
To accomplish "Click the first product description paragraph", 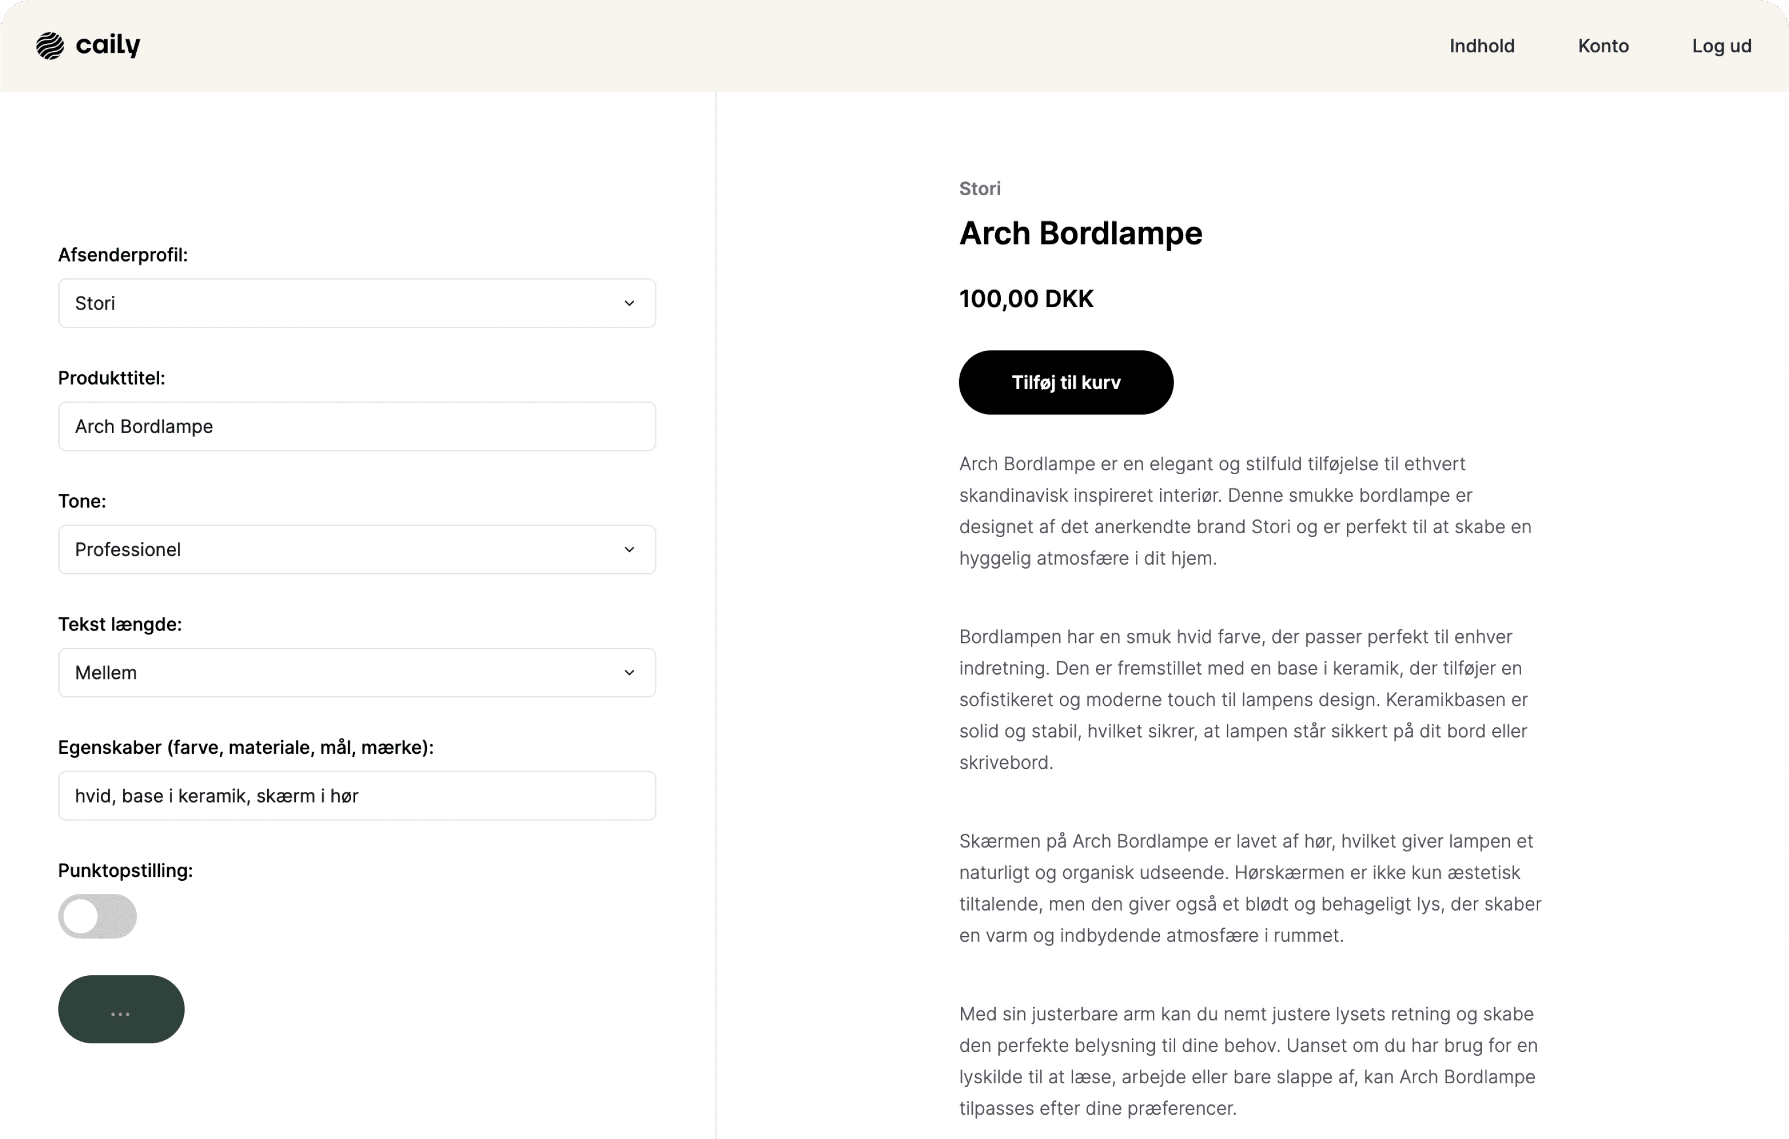I will [1245, 511].
